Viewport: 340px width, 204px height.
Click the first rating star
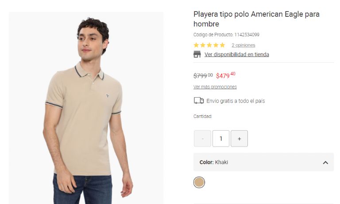[196, 45]
